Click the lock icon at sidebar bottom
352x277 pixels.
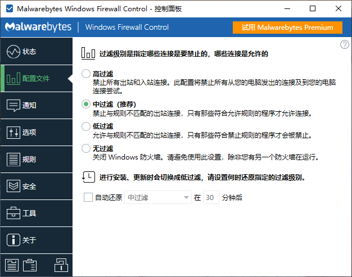point(61,265)
